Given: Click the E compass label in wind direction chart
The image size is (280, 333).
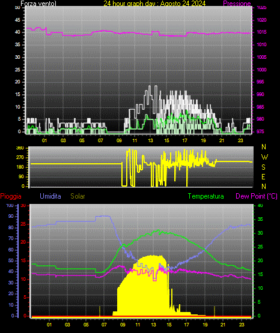Looking at the screenshot, I should (x=263, y=177).
